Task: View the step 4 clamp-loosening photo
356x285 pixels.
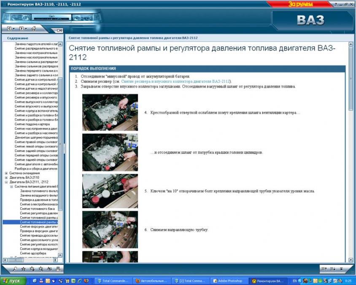Action: point(110,112)
